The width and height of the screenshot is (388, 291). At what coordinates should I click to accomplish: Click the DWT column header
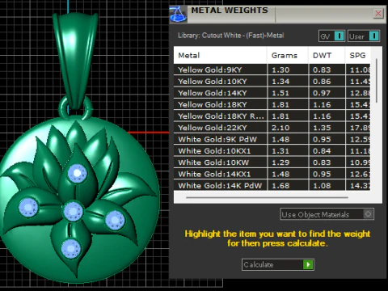(327, 55)
